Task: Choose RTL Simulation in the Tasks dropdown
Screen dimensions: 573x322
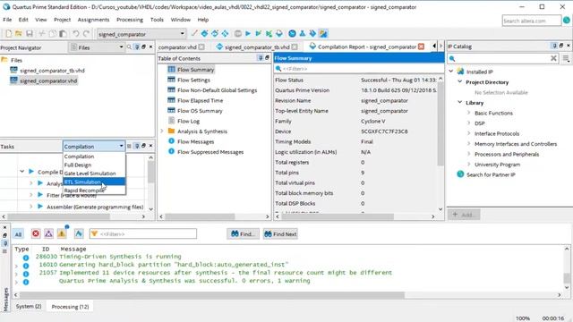Action: pyautogui.click(x=94, y=182)
